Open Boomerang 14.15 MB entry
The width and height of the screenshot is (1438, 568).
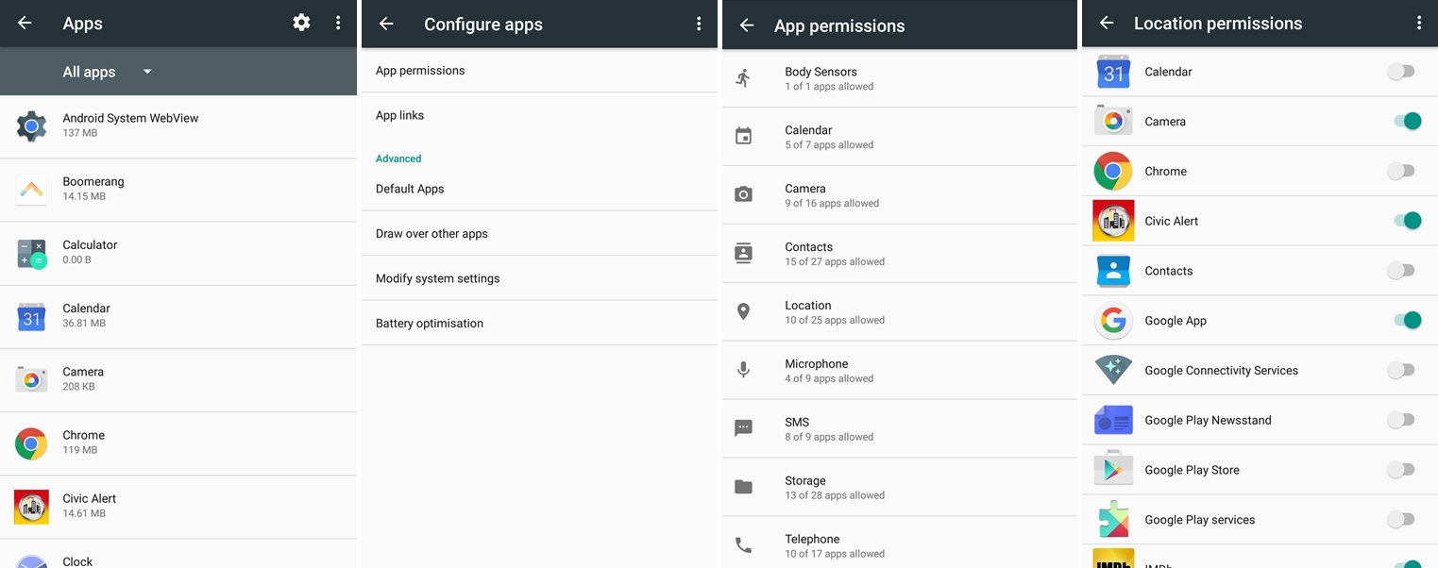click(x=178, y=190)
